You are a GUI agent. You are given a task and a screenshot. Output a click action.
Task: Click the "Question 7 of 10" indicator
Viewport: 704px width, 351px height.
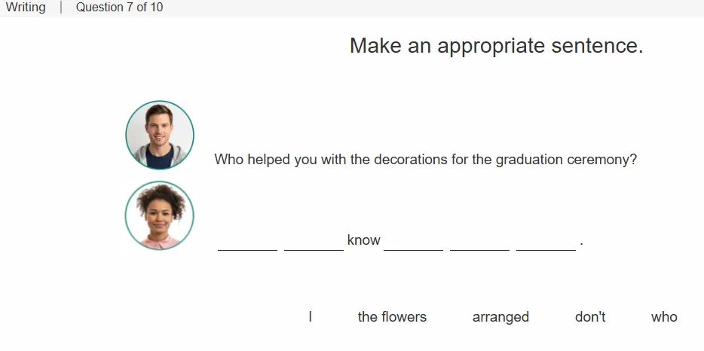[119, 8]
